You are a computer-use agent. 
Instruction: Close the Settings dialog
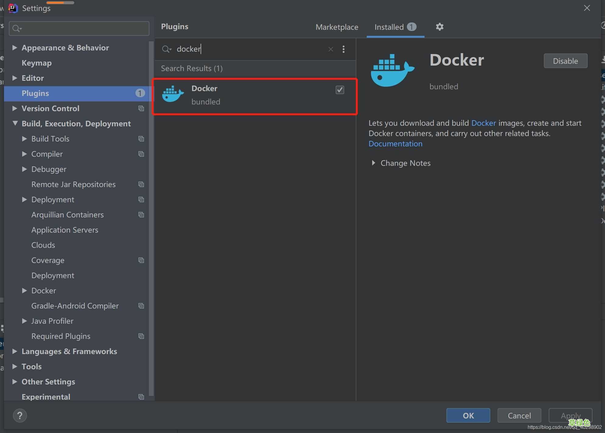coord(587,8)
